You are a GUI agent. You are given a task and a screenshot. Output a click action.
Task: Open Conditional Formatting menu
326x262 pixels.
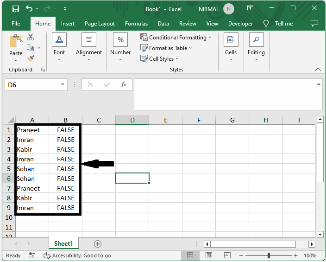click(176, 38)
